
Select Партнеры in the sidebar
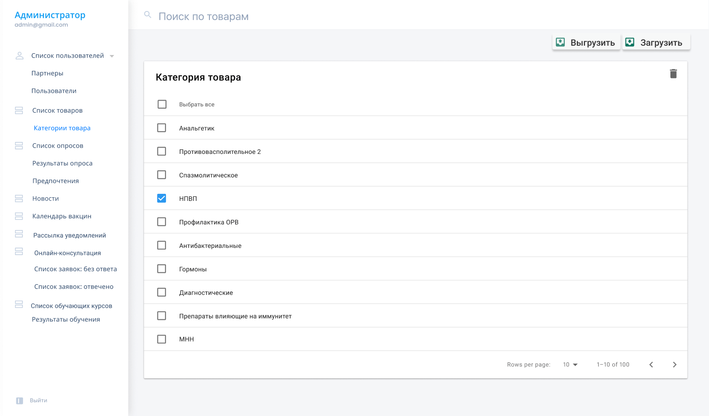coord(47,73)
